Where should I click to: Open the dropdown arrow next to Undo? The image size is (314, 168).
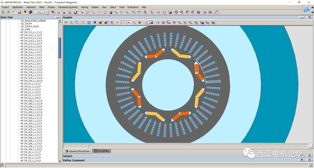47,12
